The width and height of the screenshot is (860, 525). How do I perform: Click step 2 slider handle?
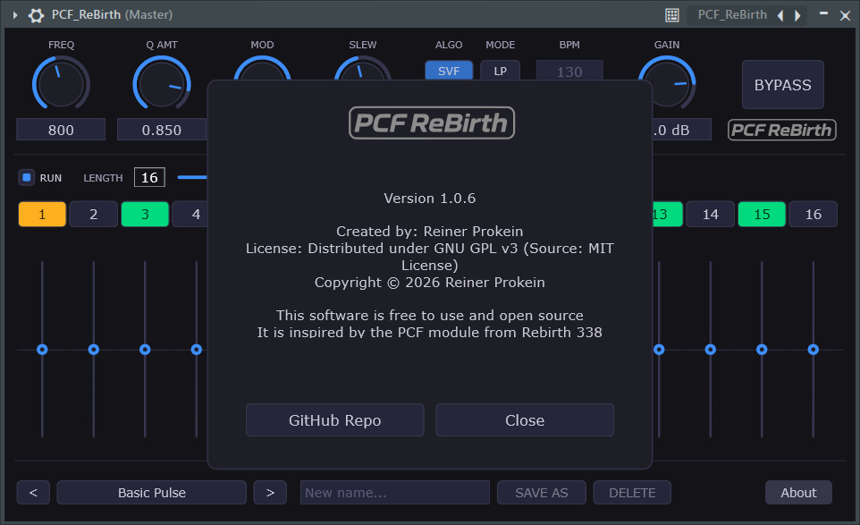(x=94, y=350)
